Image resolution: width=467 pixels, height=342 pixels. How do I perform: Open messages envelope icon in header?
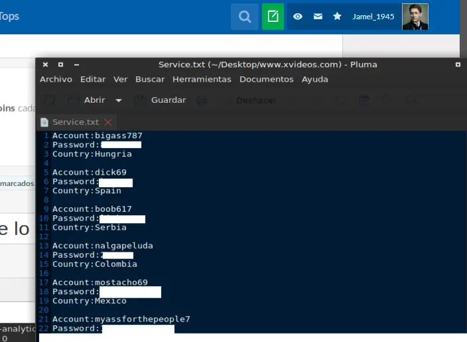(x=318, y=17)
